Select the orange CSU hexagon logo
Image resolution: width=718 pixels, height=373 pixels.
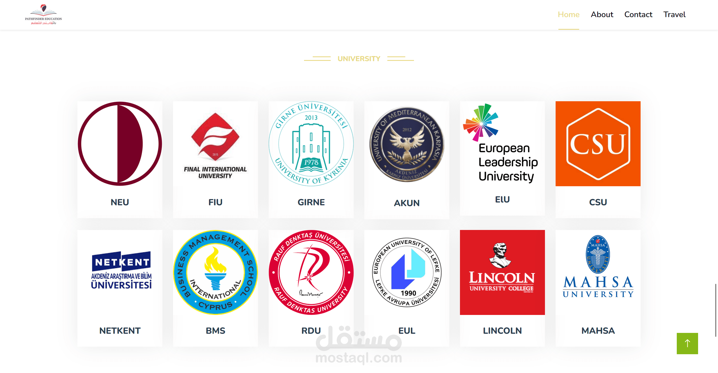click(598, 144)
